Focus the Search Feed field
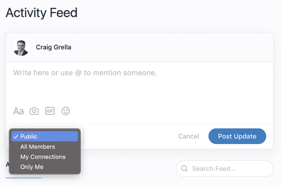 point(224,169)
